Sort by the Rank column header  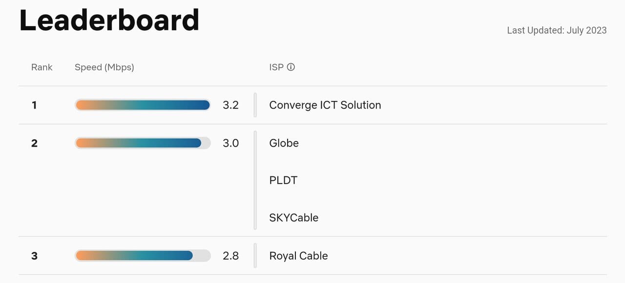[x=42, y=67]
